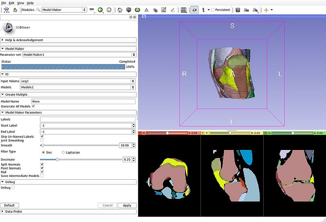The image size is (326, 222).
Task: Collapse the IO section
Action: coord(68,74)
